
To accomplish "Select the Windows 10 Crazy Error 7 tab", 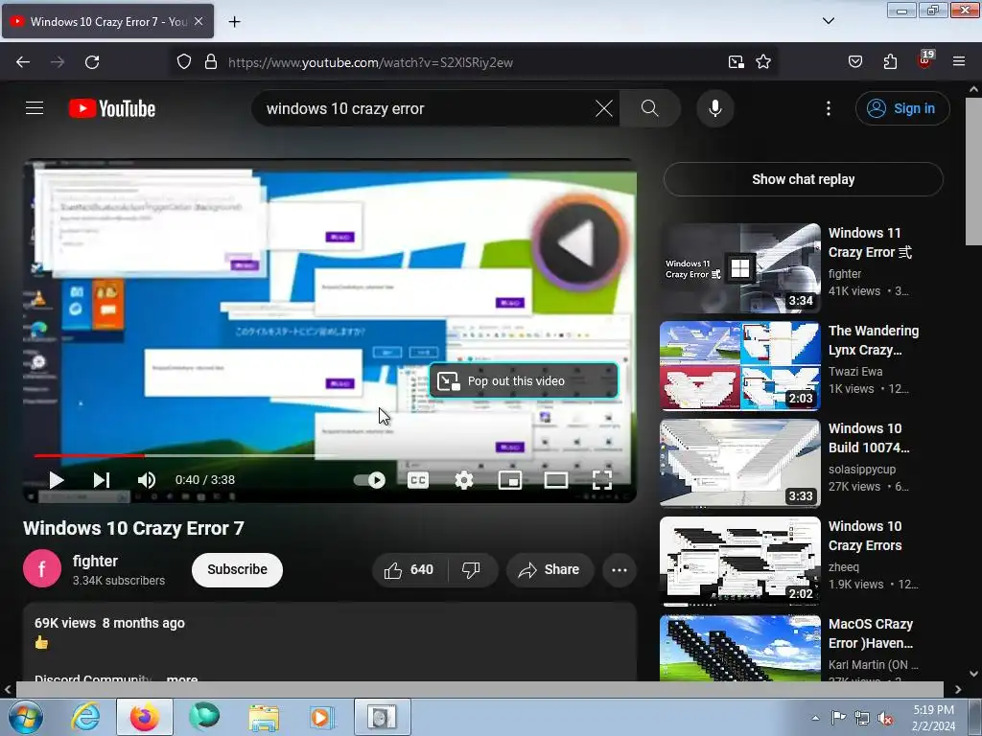I will tap(107, 21).
